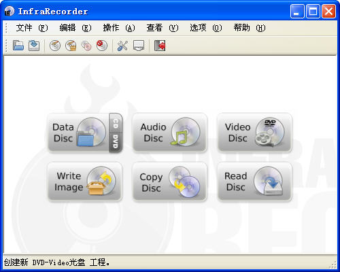
Task: Click the pink copy disc toolbar icon
Action: [x=86, y=46]
